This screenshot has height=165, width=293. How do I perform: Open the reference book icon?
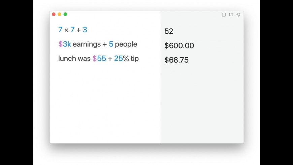coord(231,15)
